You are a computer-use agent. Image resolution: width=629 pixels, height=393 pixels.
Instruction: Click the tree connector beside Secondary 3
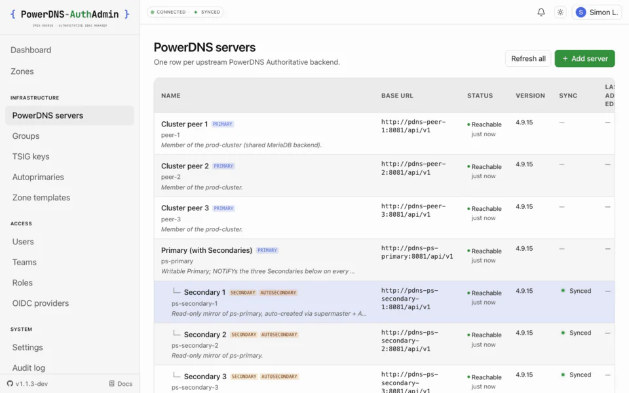pyautogui.click(x=176, y=375)
